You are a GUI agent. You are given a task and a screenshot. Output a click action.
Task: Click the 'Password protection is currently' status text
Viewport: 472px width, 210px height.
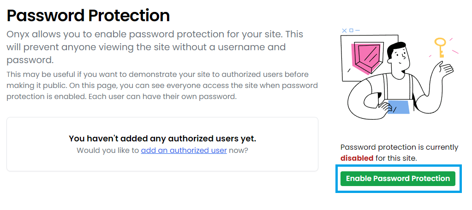coord(399,147)
